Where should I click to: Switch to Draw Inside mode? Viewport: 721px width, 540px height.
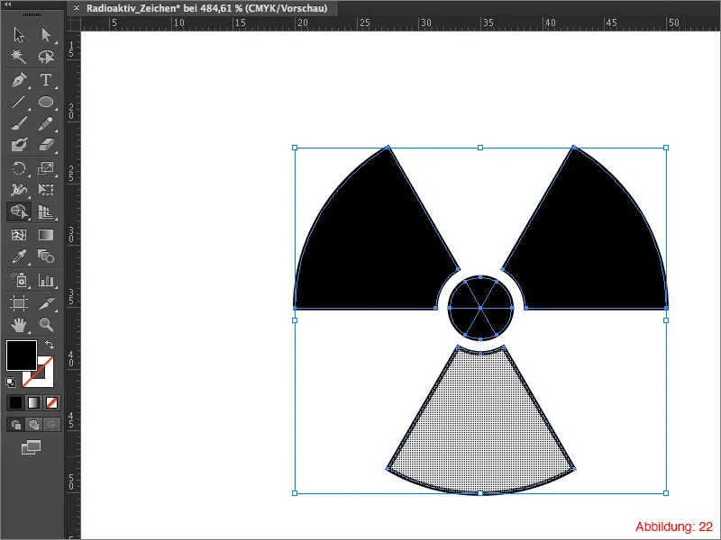pos(51,424)
